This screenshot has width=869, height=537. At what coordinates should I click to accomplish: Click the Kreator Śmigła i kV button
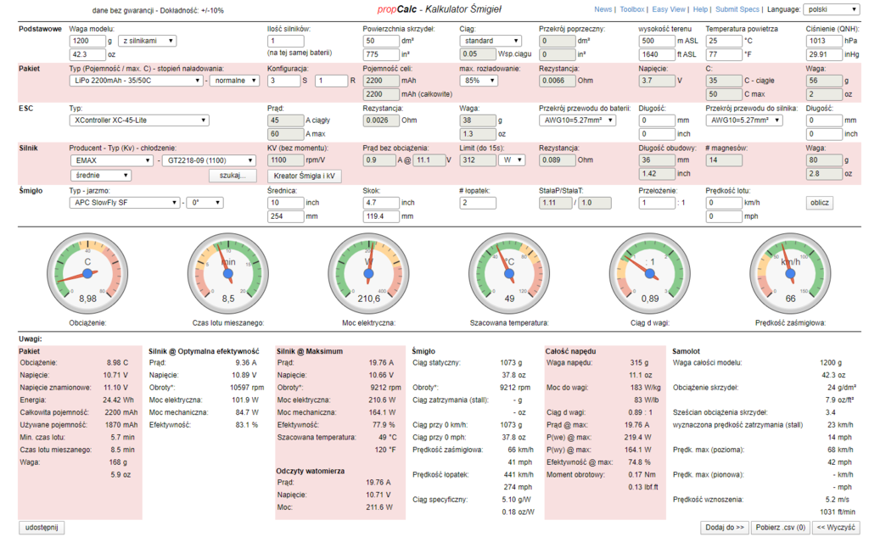[303, 176]
